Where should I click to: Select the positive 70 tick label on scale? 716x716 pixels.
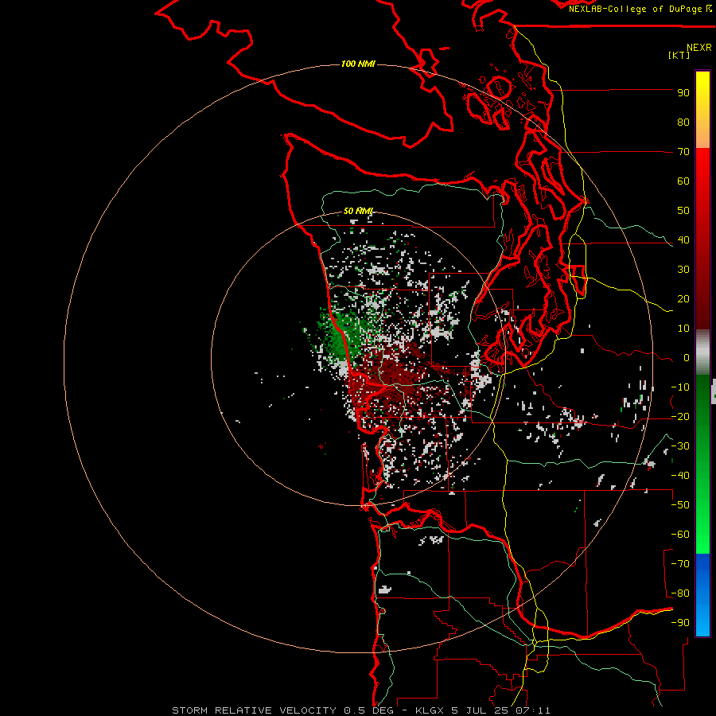pyautogui.click(x=683, y=152)
